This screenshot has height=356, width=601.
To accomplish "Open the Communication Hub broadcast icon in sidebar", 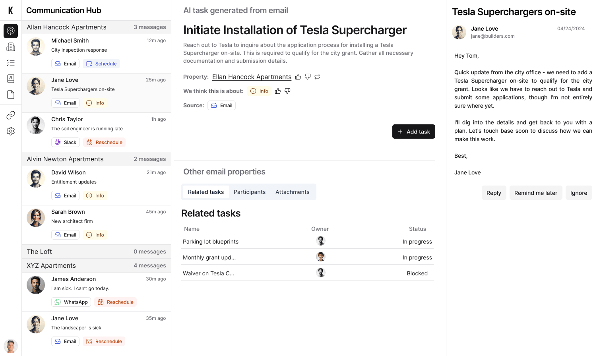I will [11, 31].
